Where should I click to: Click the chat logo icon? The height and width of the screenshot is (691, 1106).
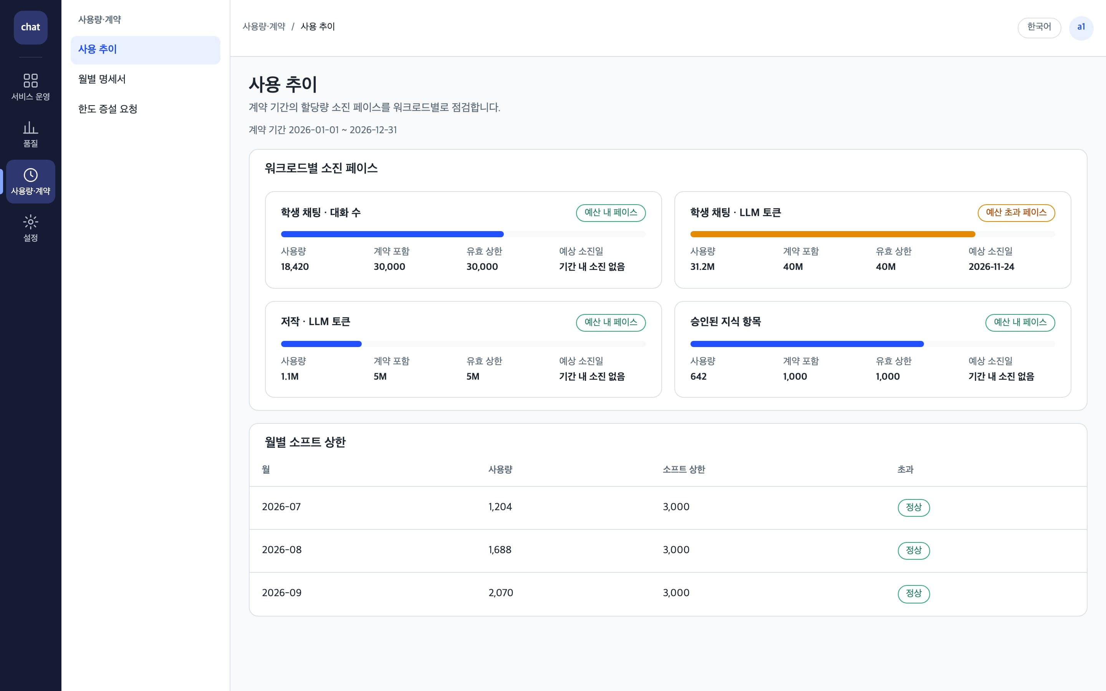[x=31, y=27]
